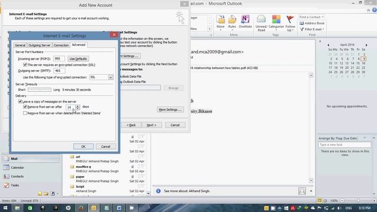Select the 'paper' message in list
This screenshot has width=377, height=212.
(107, 178)
